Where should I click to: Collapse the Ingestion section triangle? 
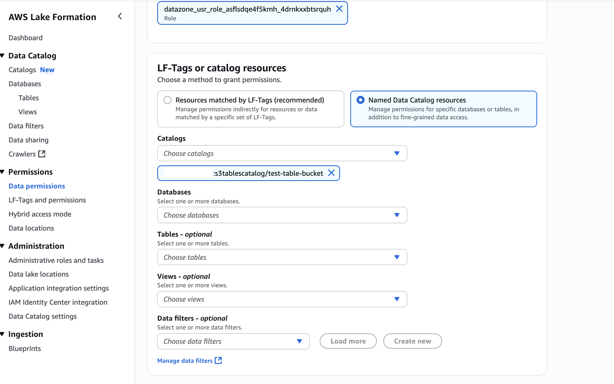click(2, 334)
